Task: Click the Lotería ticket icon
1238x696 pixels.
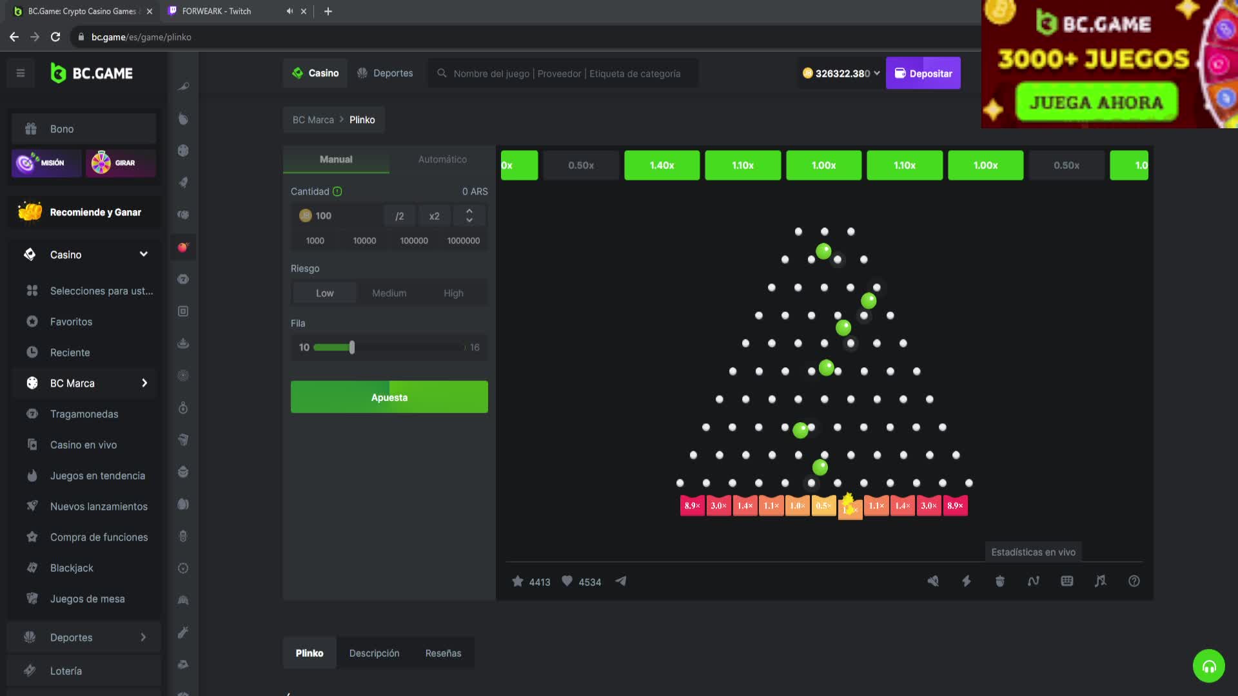Action: click(30, 671)
